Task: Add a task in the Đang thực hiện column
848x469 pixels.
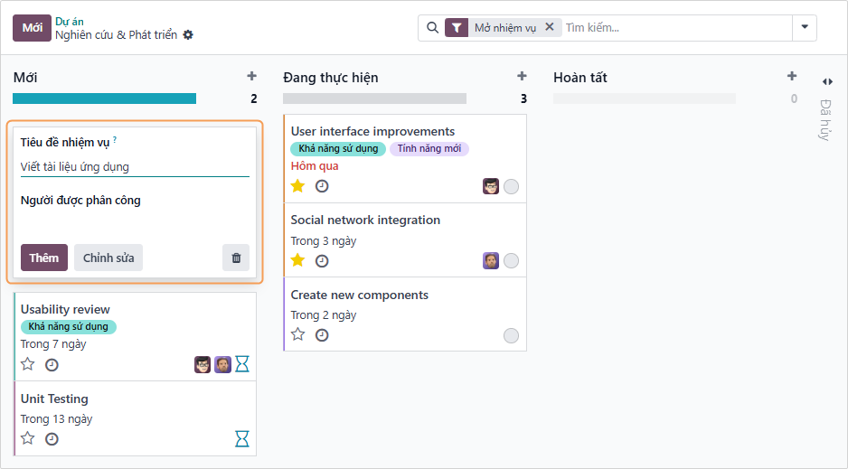Action: (x=522, y=77)
